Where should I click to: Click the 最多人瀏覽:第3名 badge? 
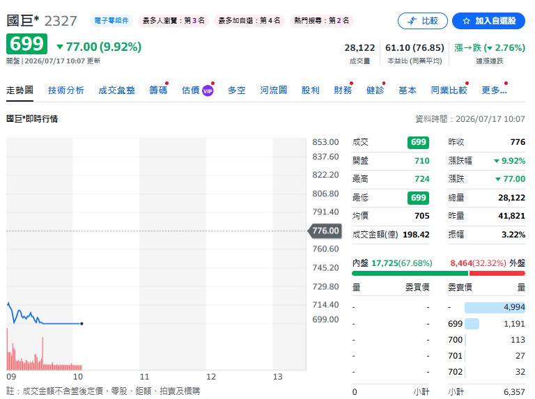coord(173,20)
